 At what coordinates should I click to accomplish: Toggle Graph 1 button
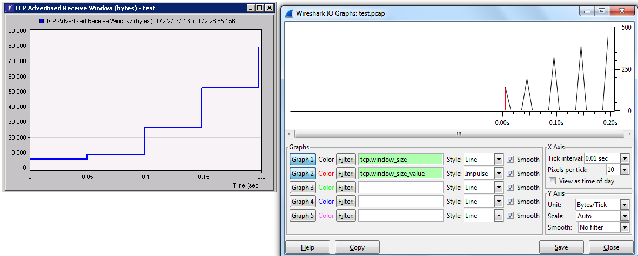point(303,160)
